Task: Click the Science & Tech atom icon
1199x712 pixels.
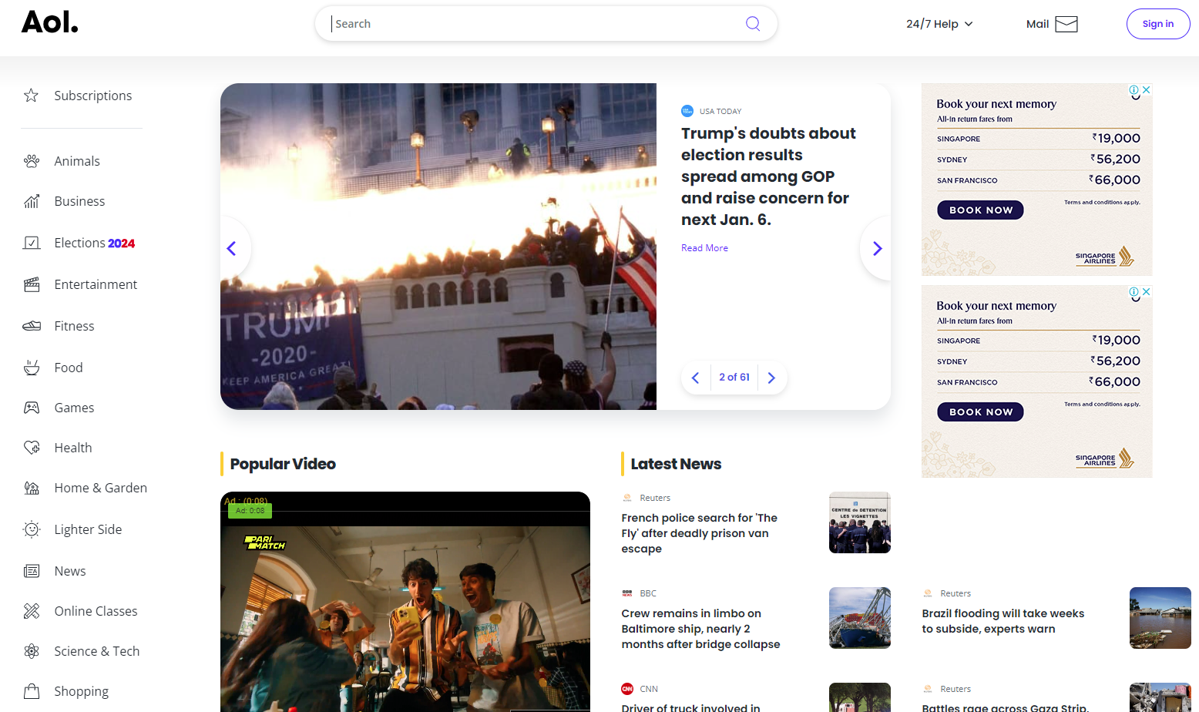Action: click(x=31, y=651)
